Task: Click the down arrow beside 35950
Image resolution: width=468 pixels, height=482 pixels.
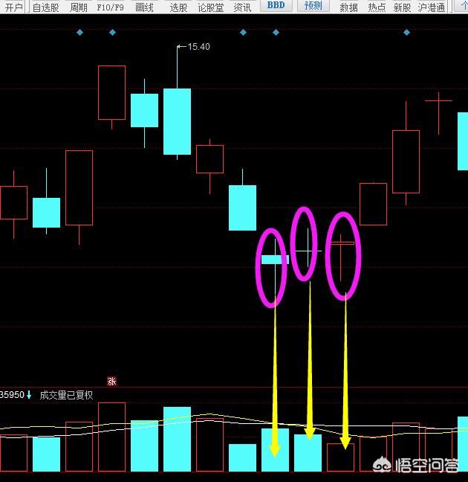Action: (29, 395)
